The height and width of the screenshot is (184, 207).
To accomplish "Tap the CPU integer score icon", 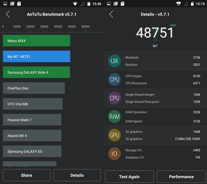I will (x=114, y=79).
